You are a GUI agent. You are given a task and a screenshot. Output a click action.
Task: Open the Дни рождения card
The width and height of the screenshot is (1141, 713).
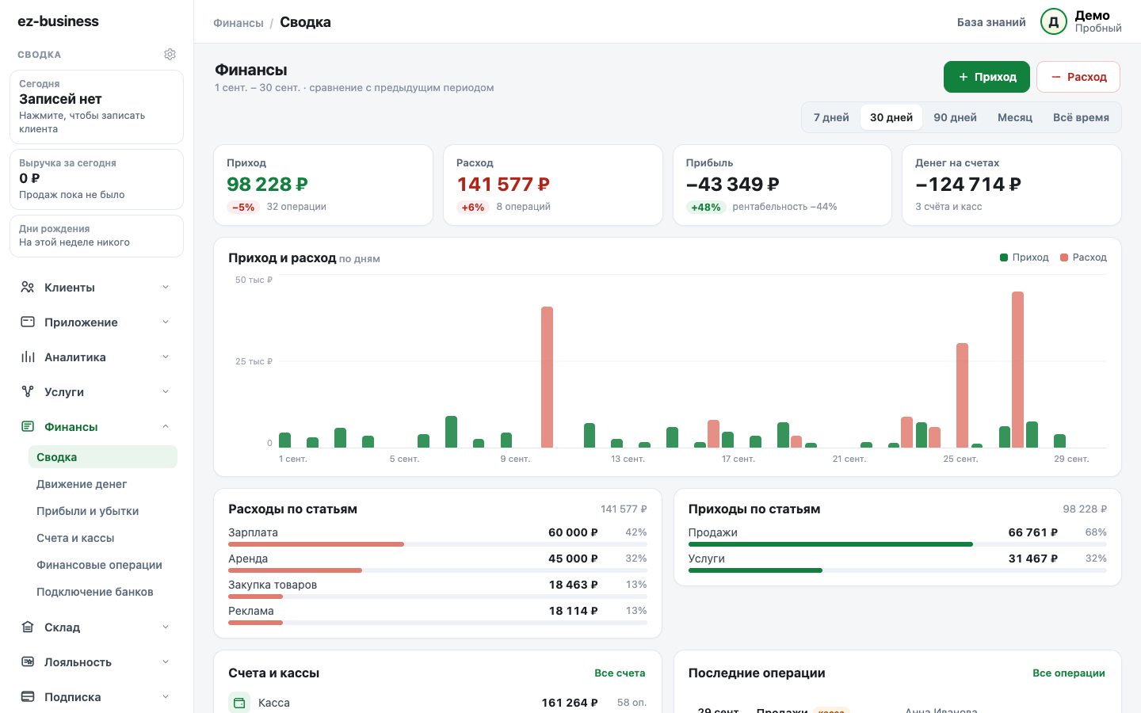coord(97,236)
